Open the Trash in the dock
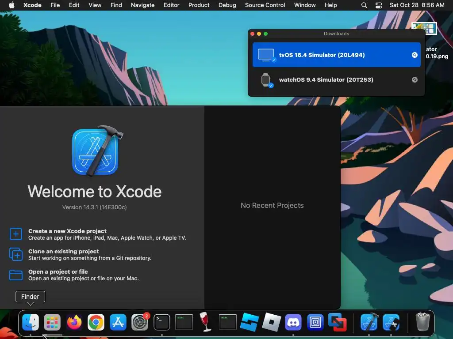This screenshot has height=339, width=453. [422, 322]
